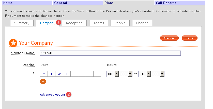Click the orange plus add-opening-hours icon
The height and width of the screenshot is (109, 213).
click(43, 82)
